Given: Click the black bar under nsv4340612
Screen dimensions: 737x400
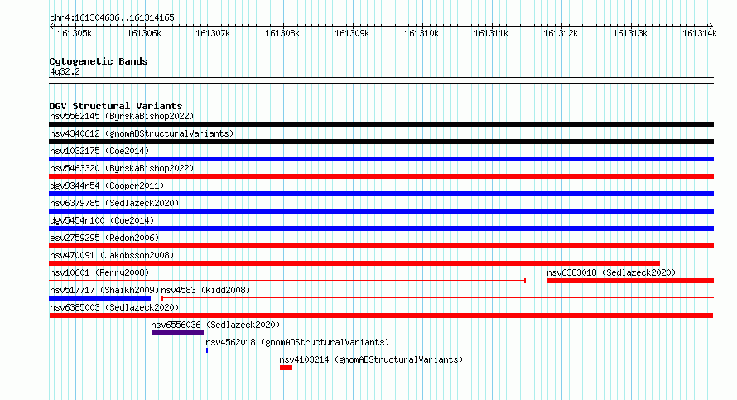Looking at the screenshot, I should [x=381, y=142].
